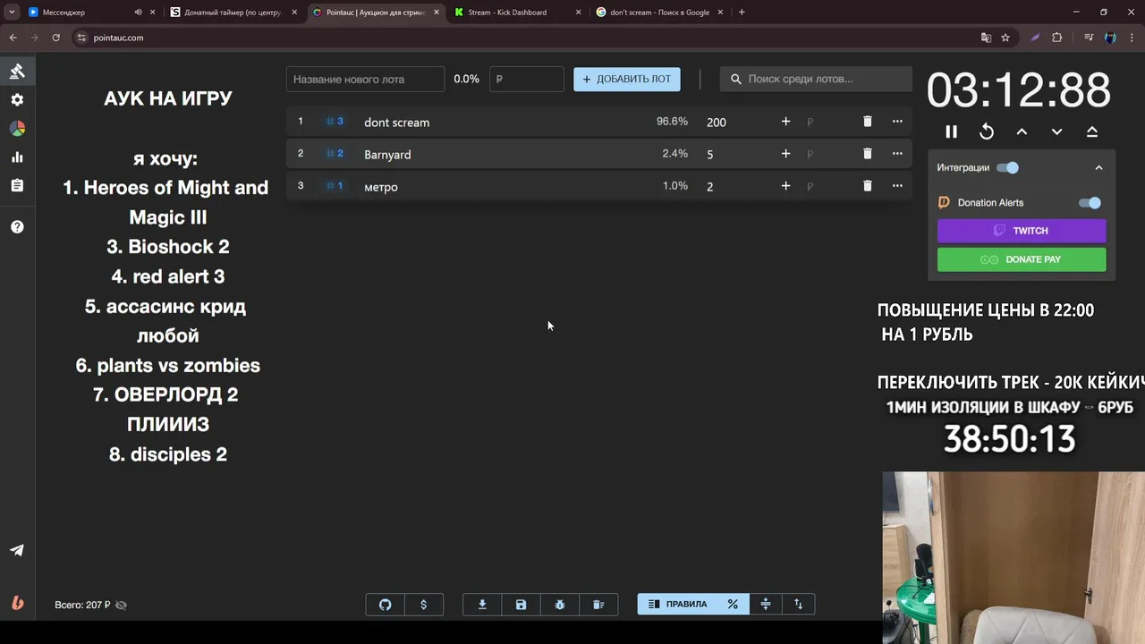This screenshot has width=1145, height=644.
Task: Focus the Поиск среди лотов search field
Action: click(816, 79)
